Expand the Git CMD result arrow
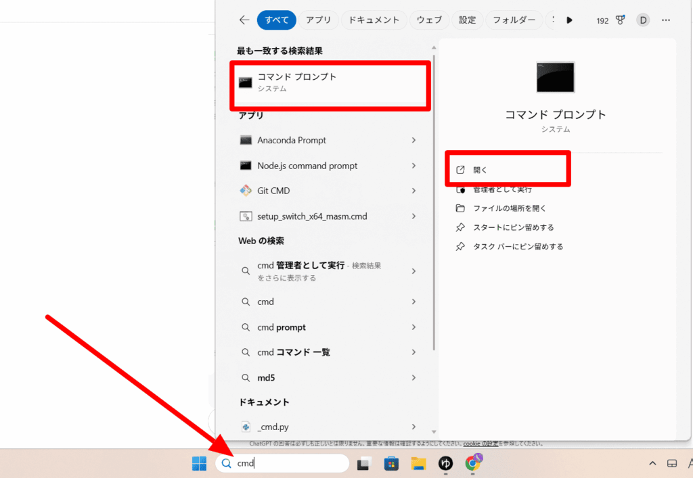This screenshot has width=693, height=478. pos(413,191)
